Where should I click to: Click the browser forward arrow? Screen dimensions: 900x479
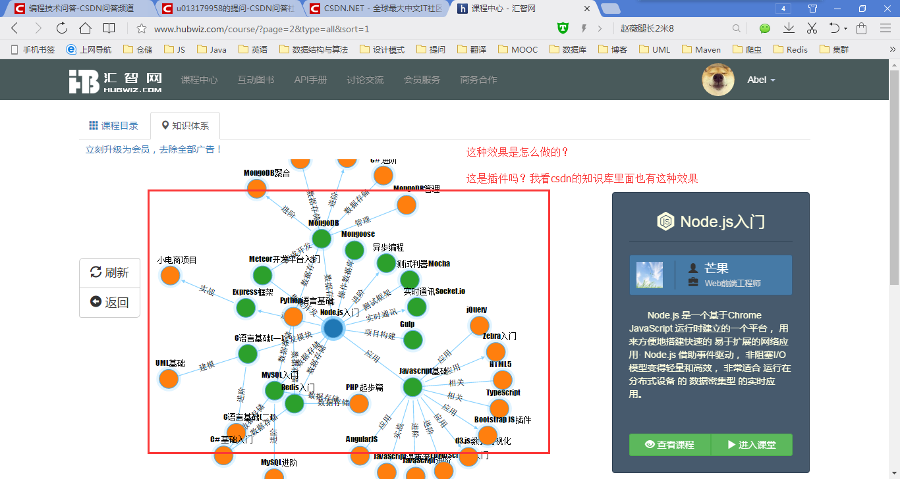click(38, 28)
